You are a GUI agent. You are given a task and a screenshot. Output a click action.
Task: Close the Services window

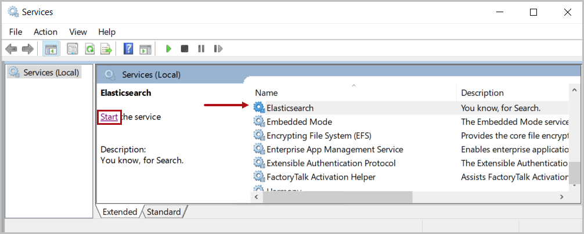[567, 12]
